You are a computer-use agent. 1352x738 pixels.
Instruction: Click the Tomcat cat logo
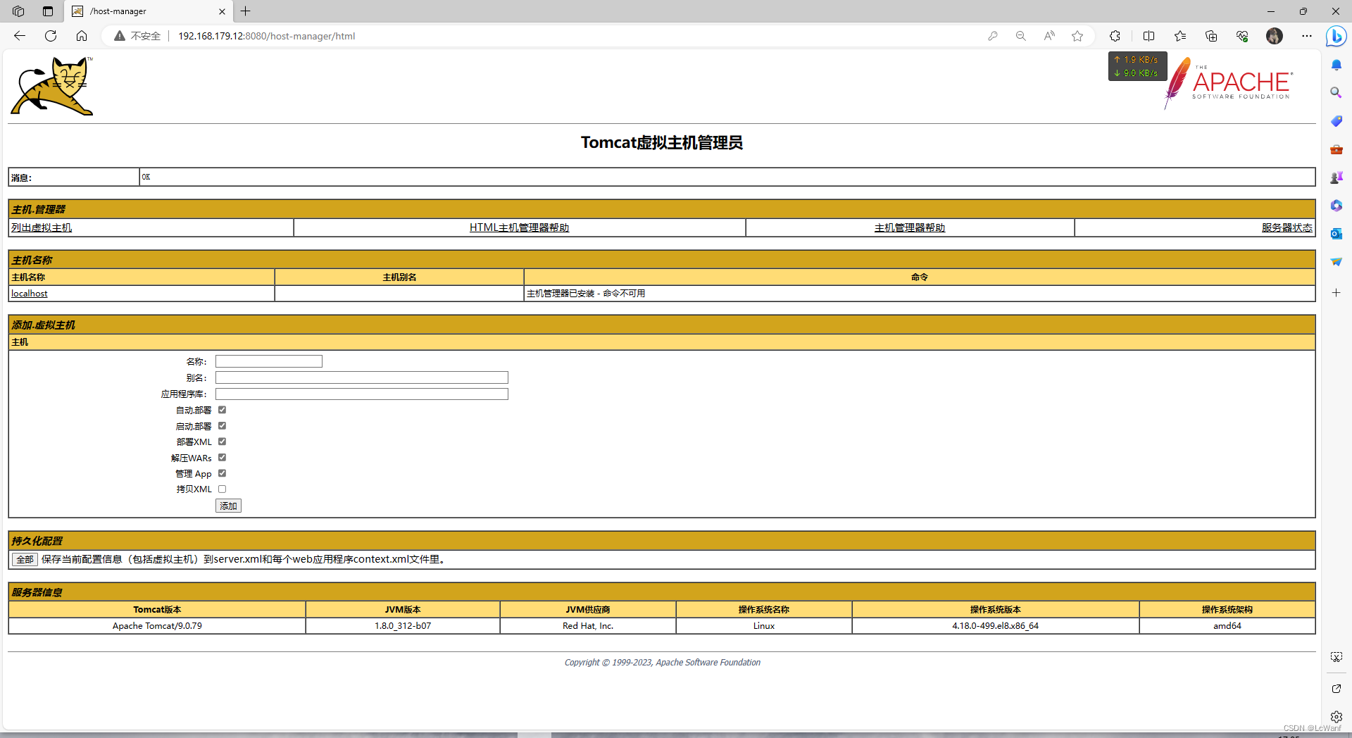pyautogui.click(x=52, y=86)
